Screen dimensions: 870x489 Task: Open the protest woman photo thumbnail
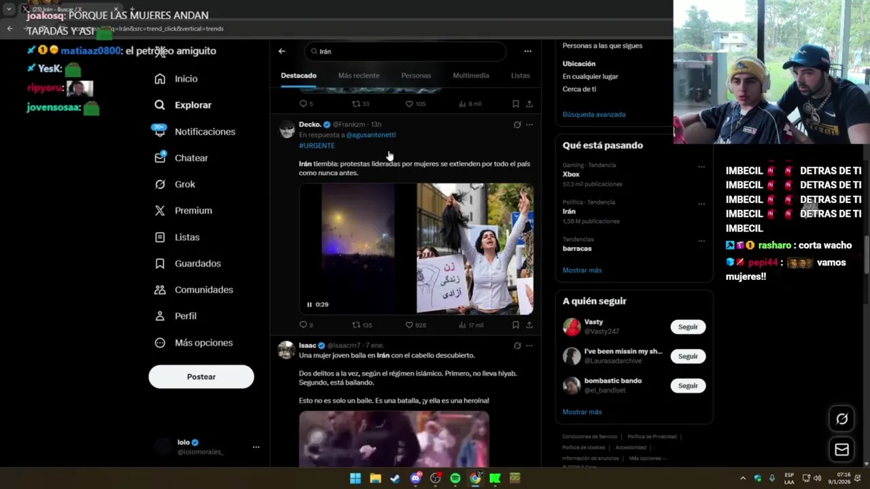475,249
